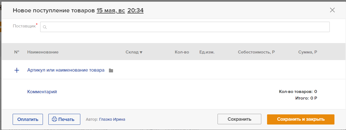This screenshot has width=346, height=130.
Task: Open the folder icon for product catalog
Action: (111, 70)
